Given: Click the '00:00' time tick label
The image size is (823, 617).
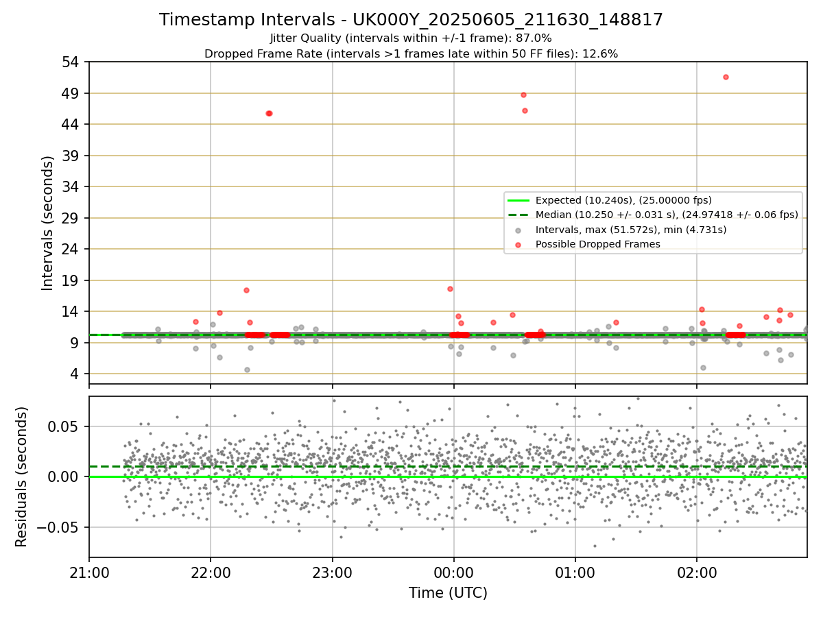Looking at the screenshot, I should [x=453, y=572].
